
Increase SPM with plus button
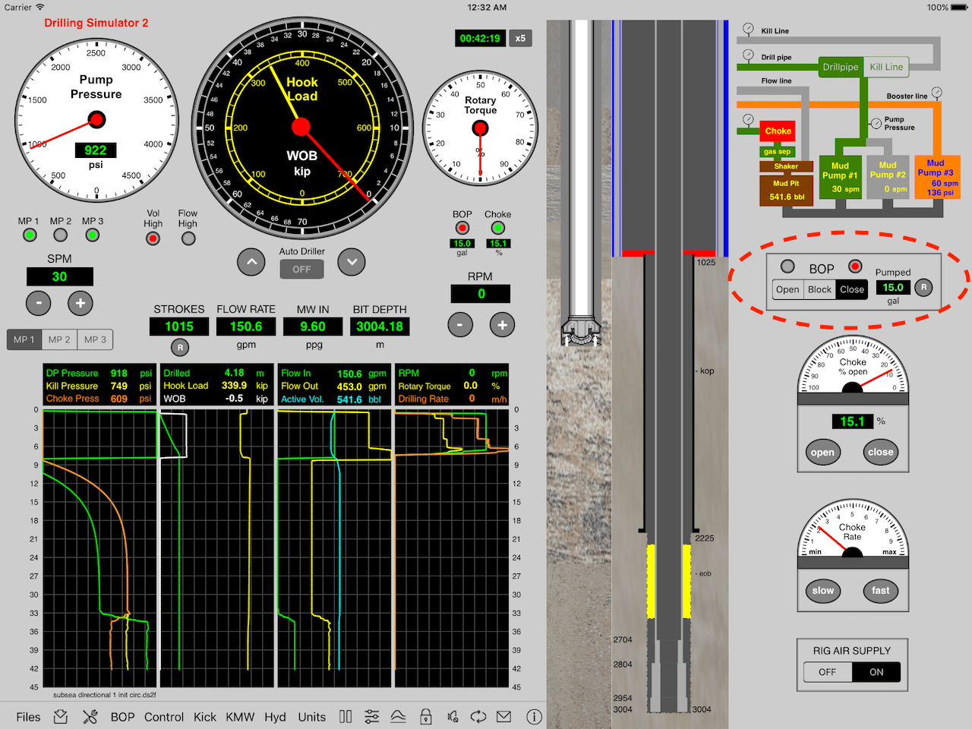coord(80,303)
